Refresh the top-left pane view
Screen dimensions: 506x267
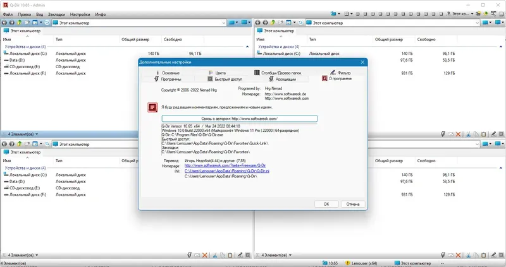coord(47,23)
